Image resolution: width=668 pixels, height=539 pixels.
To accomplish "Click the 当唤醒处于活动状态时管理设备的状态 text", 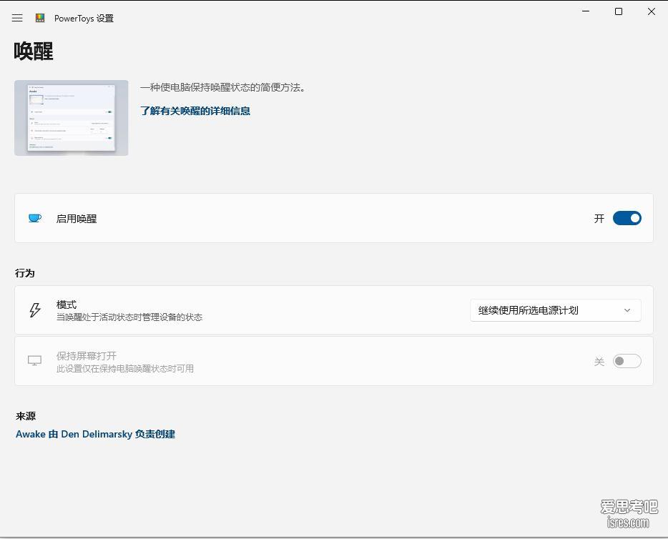I will 129,317.
